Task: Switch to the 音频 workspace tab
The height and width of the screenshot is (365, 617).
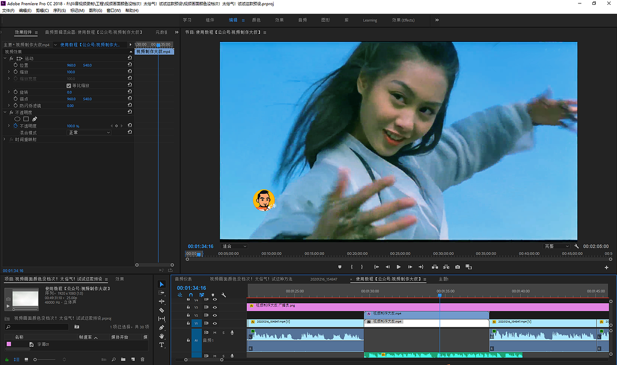Action: 303,20
